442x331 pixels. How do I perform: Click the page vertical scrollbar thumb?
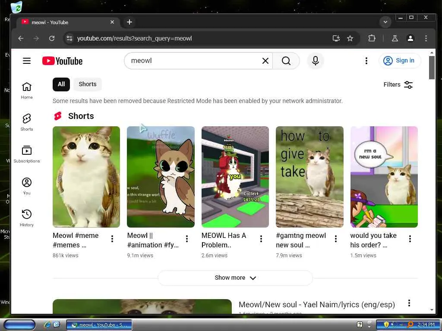pos(432,68)
